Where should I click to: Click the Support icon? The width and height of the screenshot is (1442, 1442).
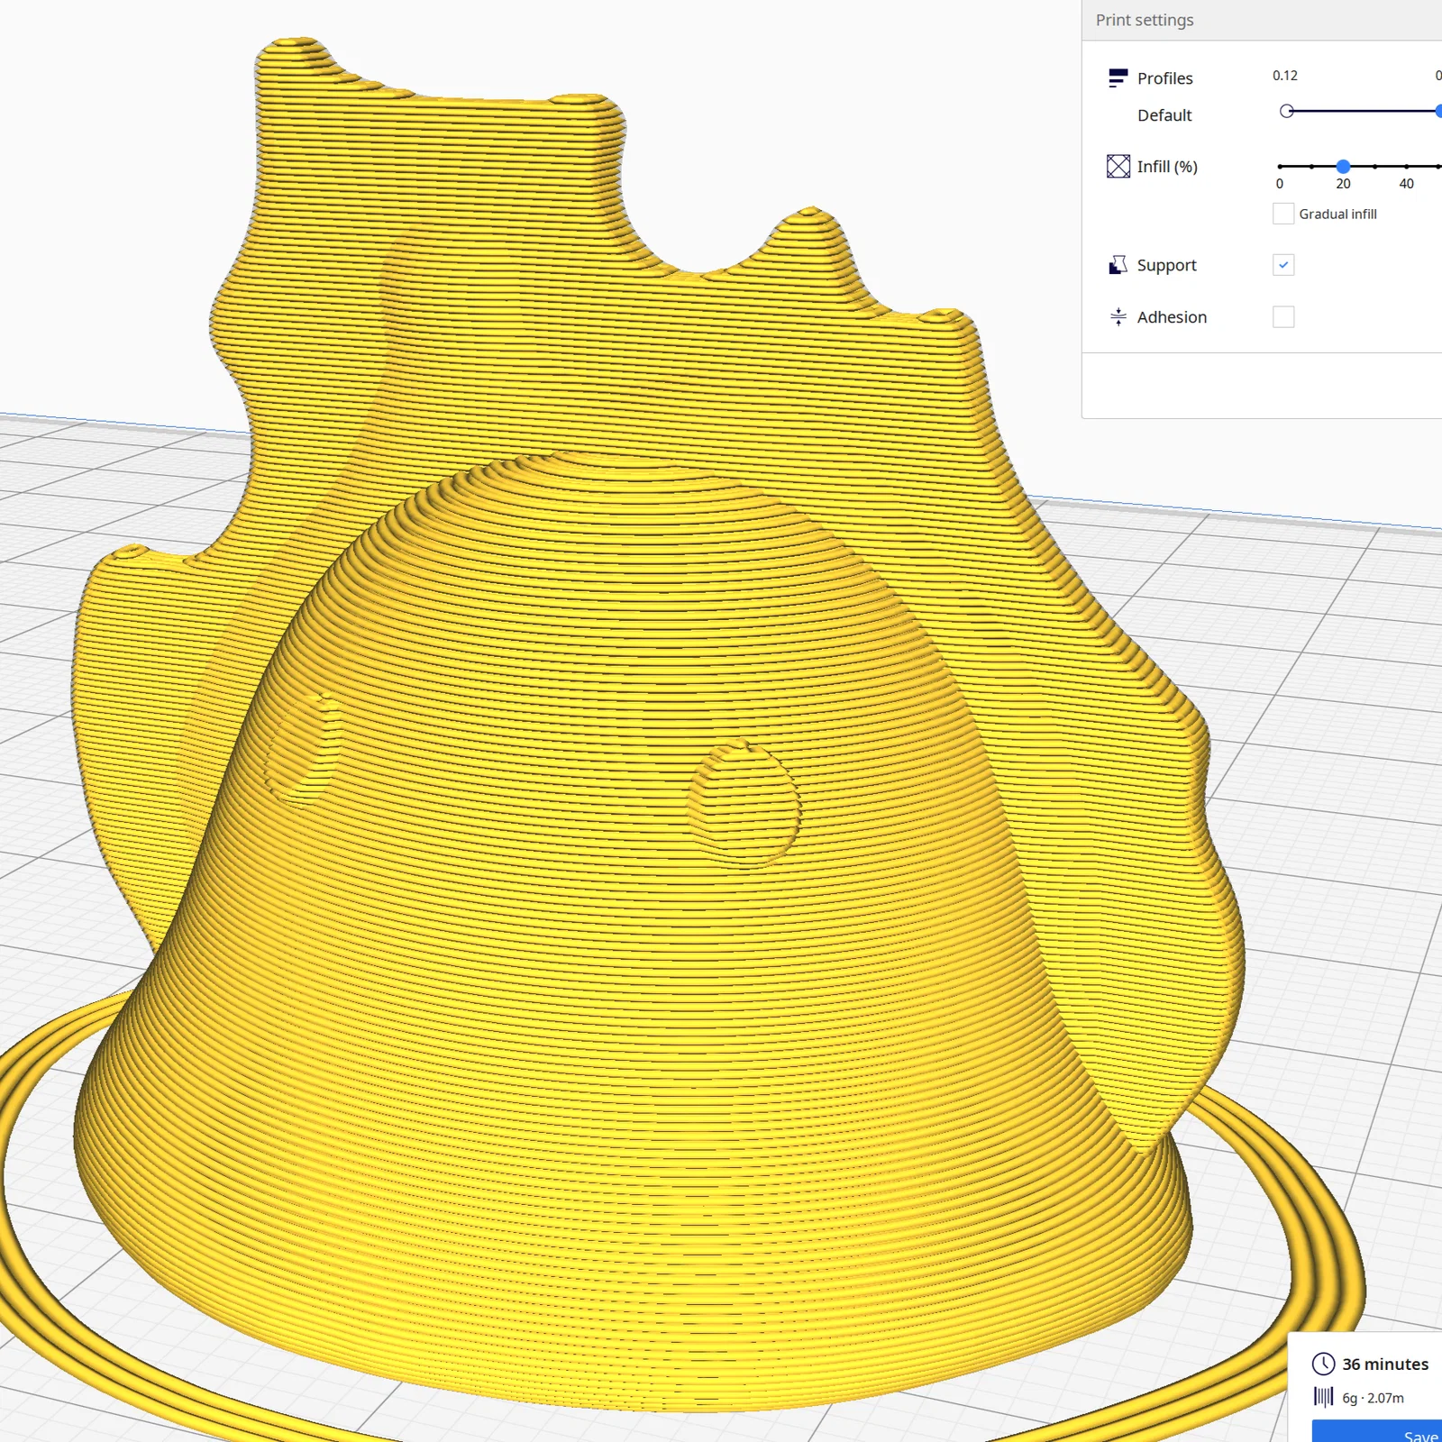pos(1118,265)
